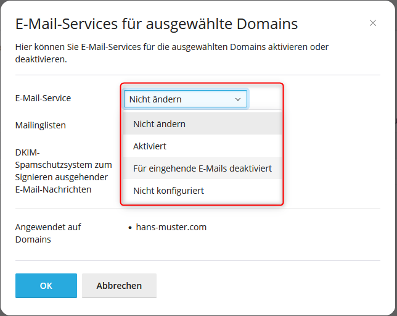The width and height of the screenshot is (397, 316).
Task: Click the bullet point before hans-muster.com
Action: pos(130,228)
